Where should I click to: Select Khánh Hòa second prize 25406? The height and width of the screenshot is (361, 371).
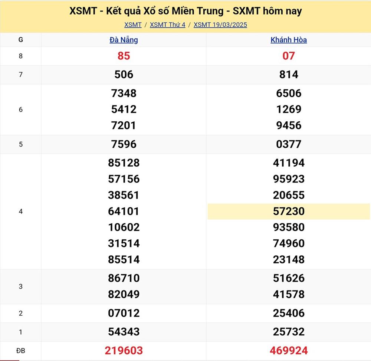click(289, 313)
